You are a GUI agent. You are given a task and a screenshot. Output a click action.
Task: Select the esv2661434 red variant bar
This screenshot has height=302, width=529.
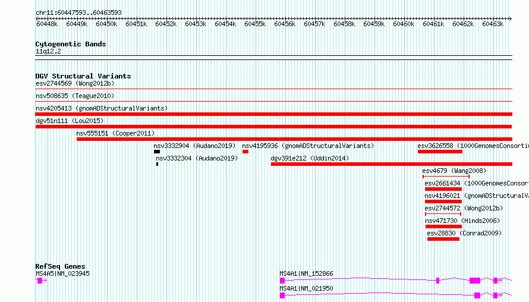click(443, 189)
